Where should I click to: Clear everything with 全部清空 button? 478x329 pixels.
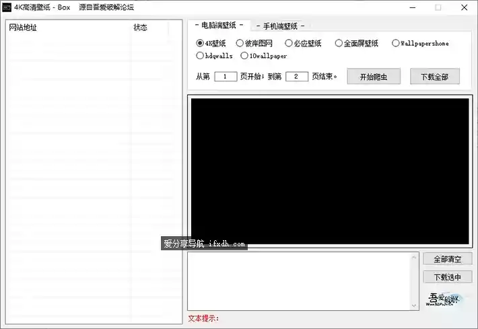click(448, 259)
